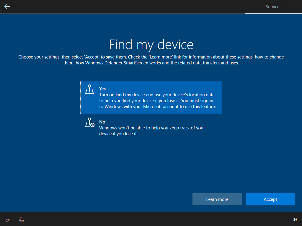Open the Ease of Access icon
The width and height of the screenshot is (302, 226).
point(7,220)
